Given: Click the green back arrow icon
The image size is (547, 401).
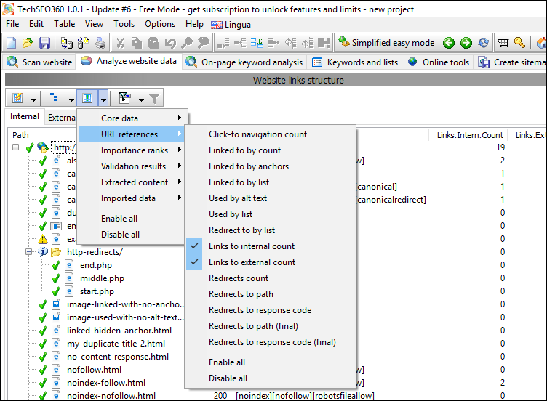Looking at the screenshot, I should coord(449,43).
